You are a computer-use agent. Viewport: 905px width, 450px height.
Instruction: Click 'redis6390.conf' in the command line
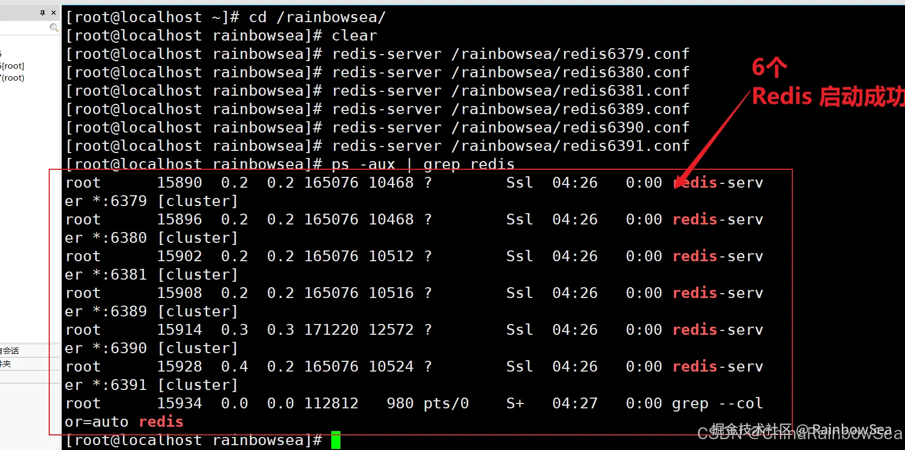pyautogui.click(x=626, y=127)
